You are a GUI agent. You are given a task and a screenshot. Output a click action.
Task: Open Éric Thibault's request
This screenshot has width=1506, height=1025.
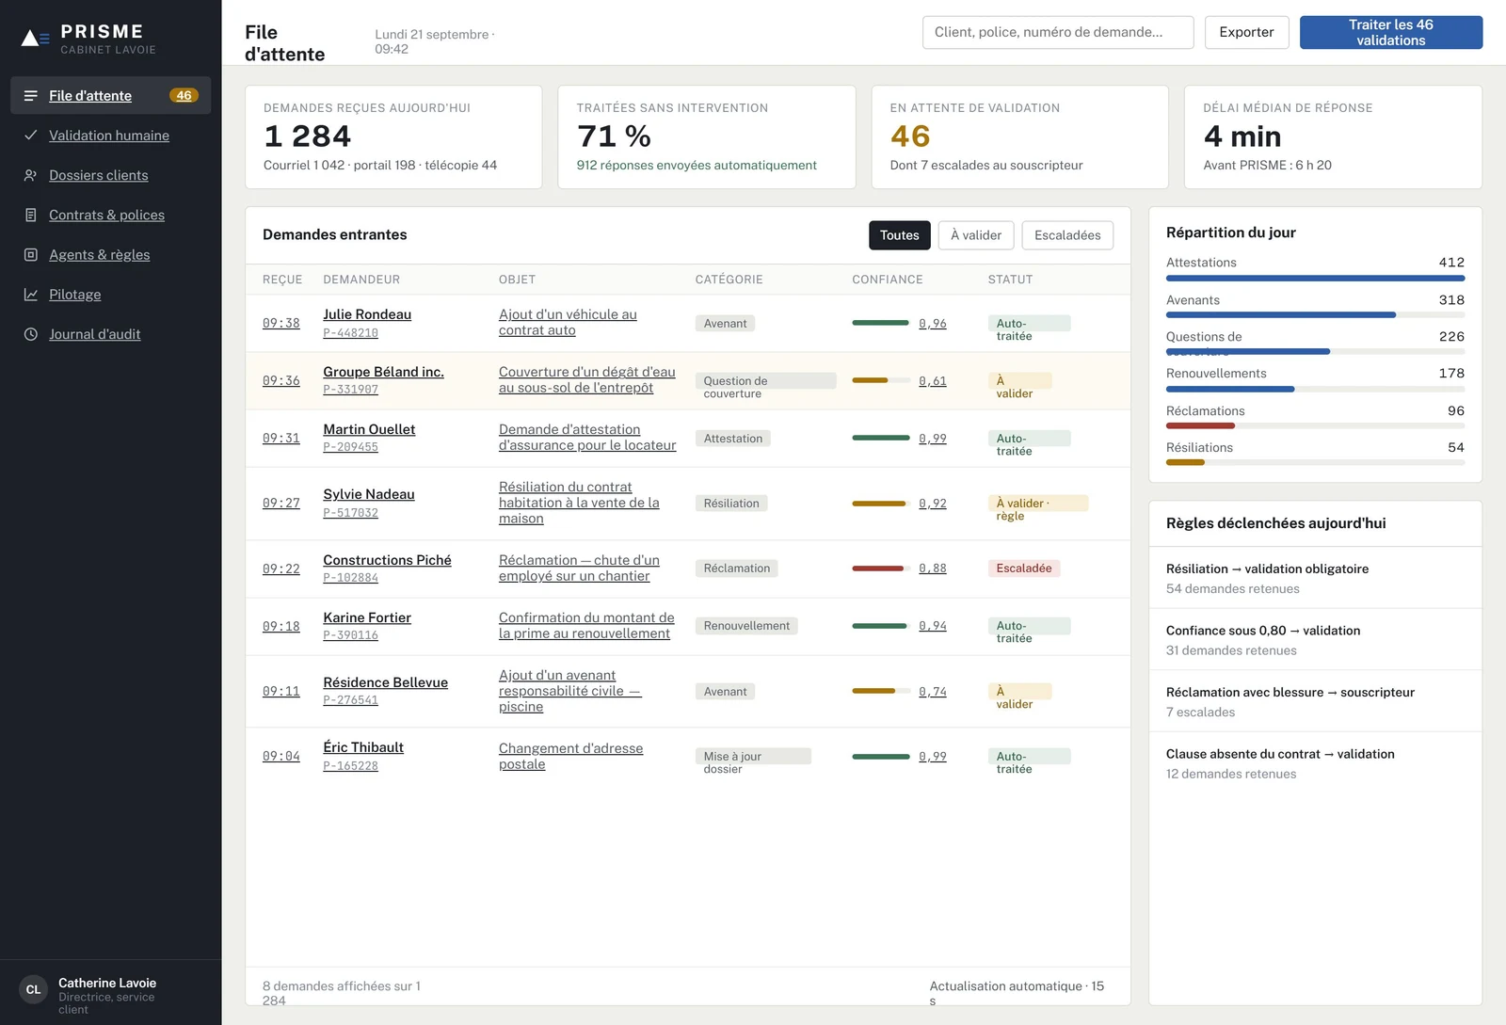[363, 747]
